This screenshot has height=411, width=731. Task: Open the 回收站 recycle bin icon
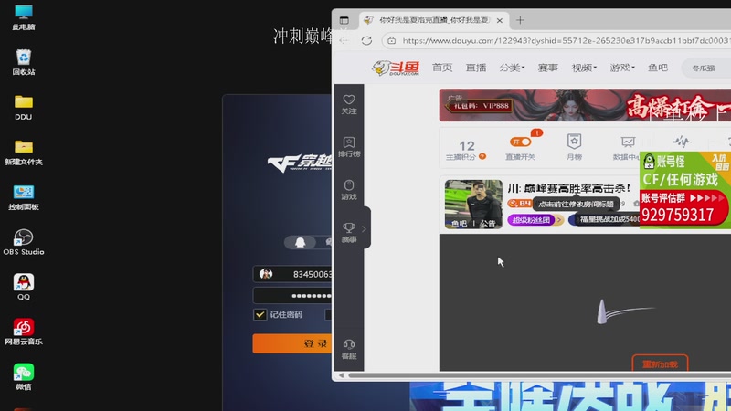pos(24,62)
